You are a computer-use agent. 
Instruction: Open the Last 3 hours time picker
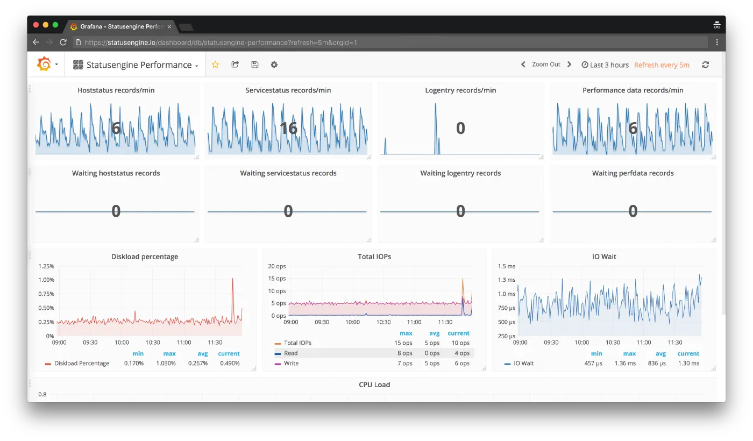pyautogui.click(x=605, y=65)
